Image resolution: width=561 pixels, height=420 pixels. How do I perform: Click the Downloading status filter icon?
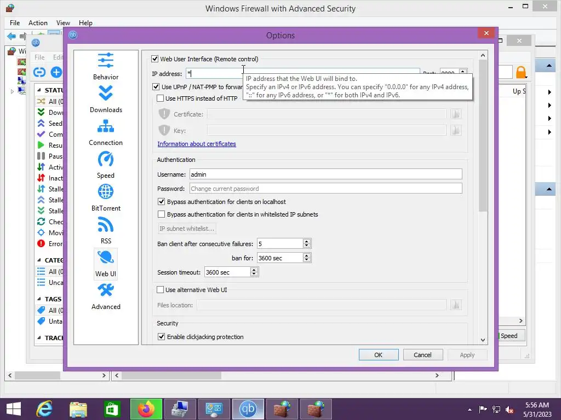(41, 112)
